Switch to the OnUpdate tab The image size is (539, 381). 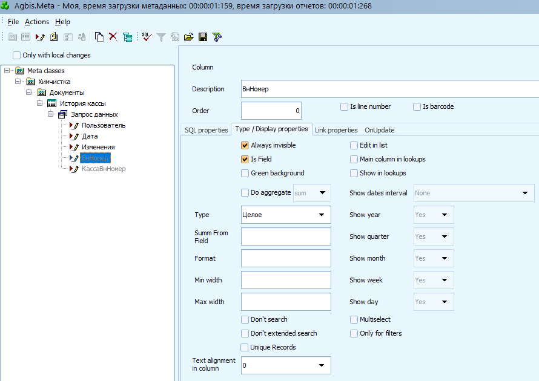click(380, 130)
